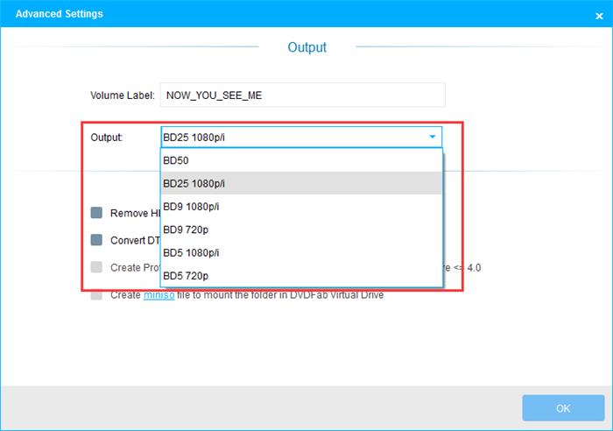Image resolution: width=613 pixels, height=431 pixels.
Task: Click the greyed-out Create Protection checkbox
Action: pos(96,267)
